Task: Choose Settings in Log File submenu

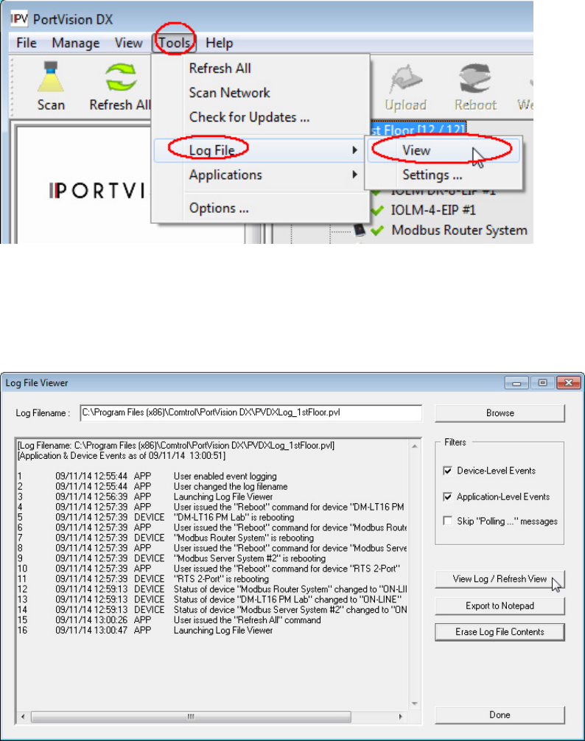Action: [444, 175]
